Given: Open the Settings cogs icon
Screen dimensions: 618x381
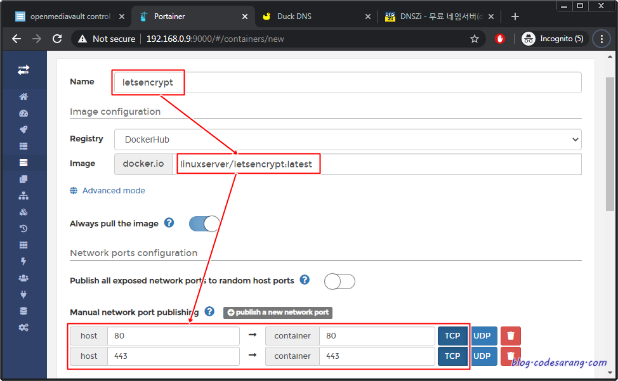Looking at the screenshot, I should click(23, 328).
